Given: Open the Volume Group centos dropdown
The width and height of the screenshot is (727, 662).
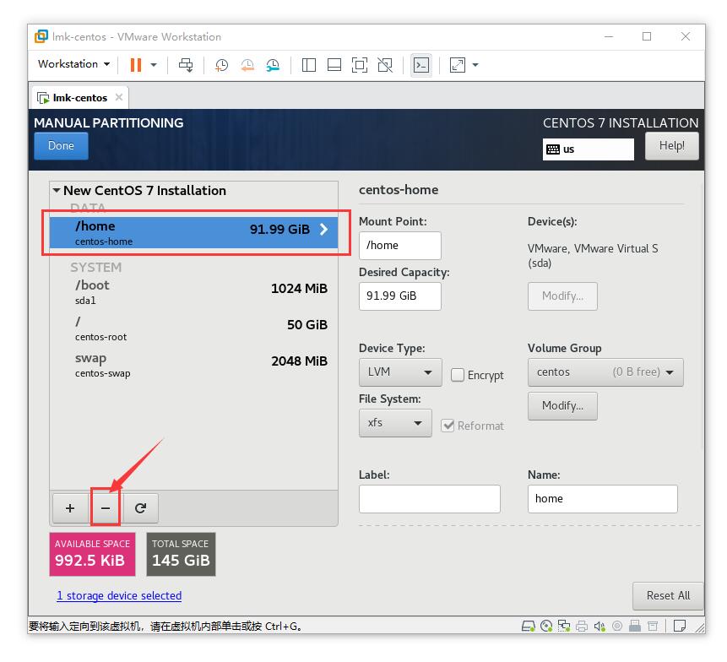Looking at the screenshot, I should coord(605,372).
